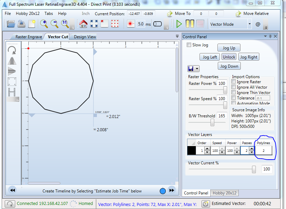This screenshot has height=209, width=286.
Task: Select the vertical flip tool
Action: click(12, 71)
